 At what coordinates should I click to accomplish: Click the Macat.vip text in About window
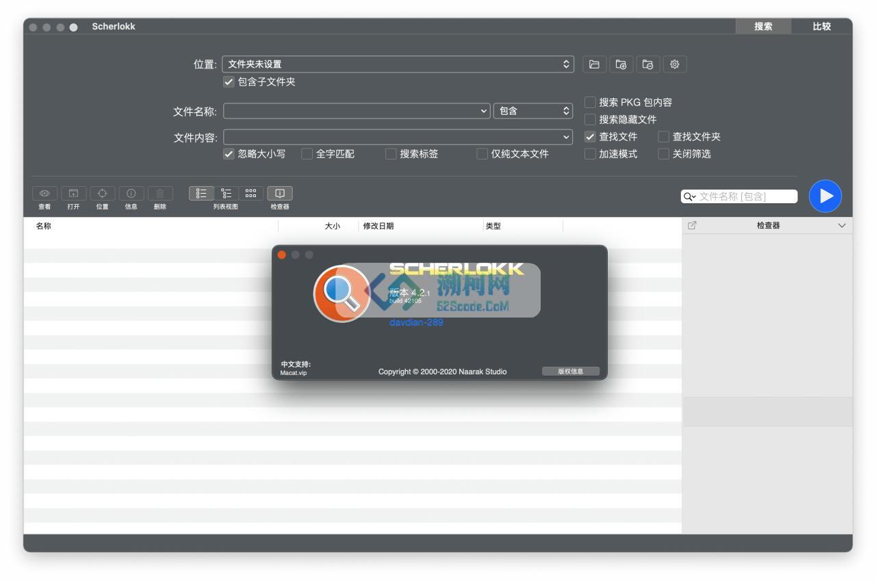pyautogui.click(x=294, y=373)
